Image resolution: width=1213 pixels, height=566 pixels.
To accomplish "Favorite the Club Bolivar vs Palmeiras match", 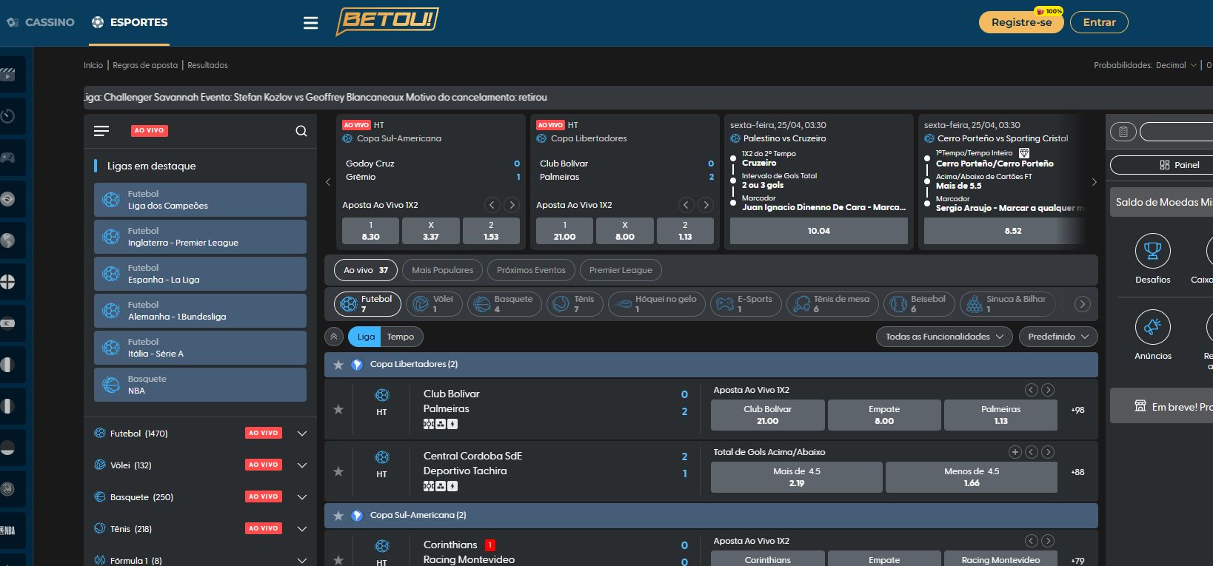I will click(x=338, y=409).
